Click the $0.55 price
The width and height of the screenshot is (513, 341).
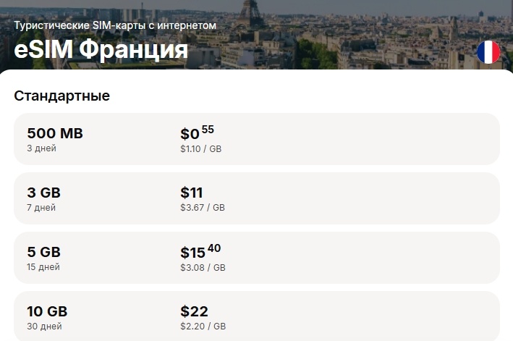click(197, 132)
